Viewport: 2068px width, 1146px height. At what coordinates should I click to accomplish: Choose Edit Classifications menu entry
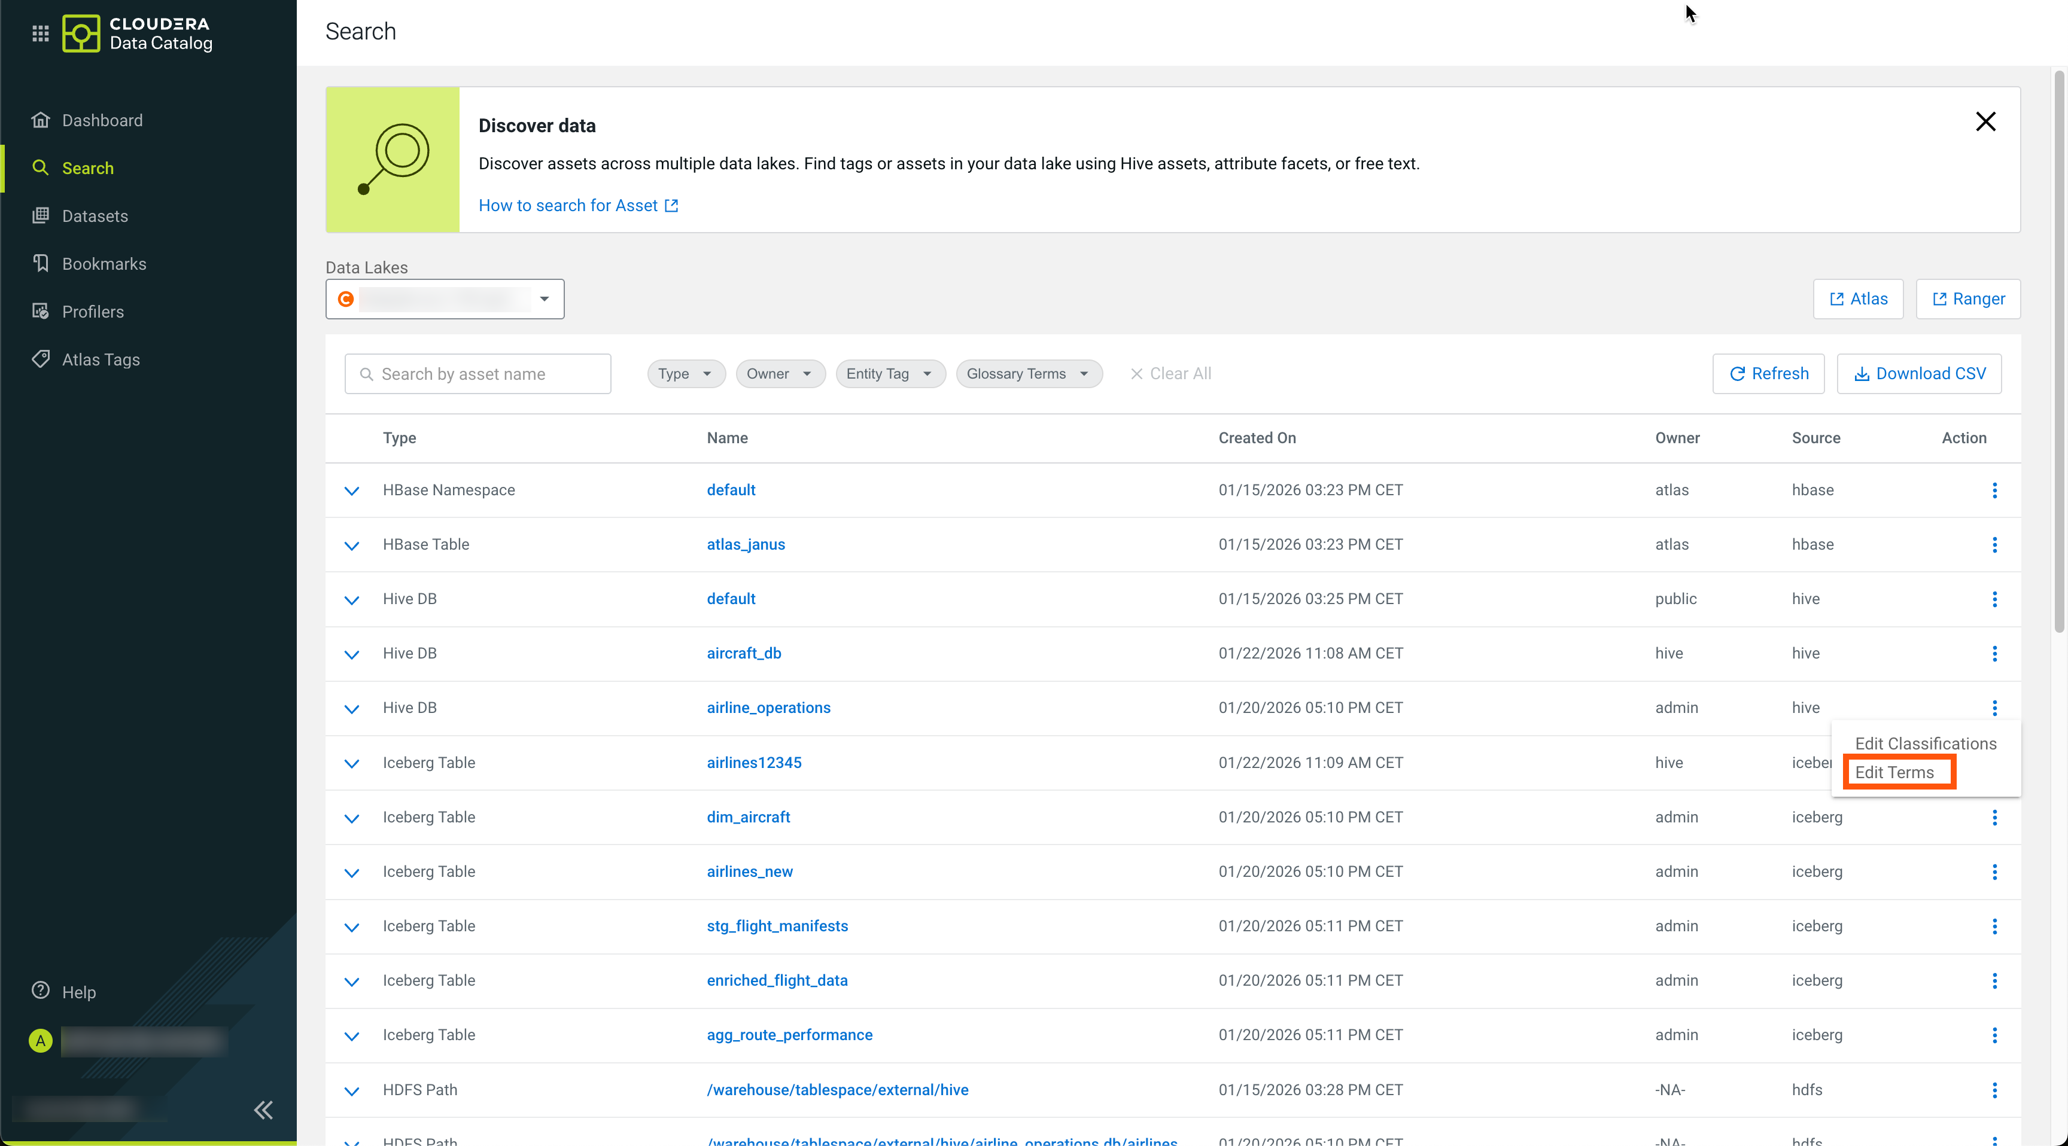pos(1924,743)
